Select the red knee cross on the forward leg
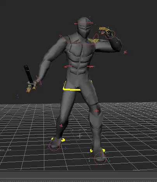Screen dimensions: 157x182 tap(96, 110)
